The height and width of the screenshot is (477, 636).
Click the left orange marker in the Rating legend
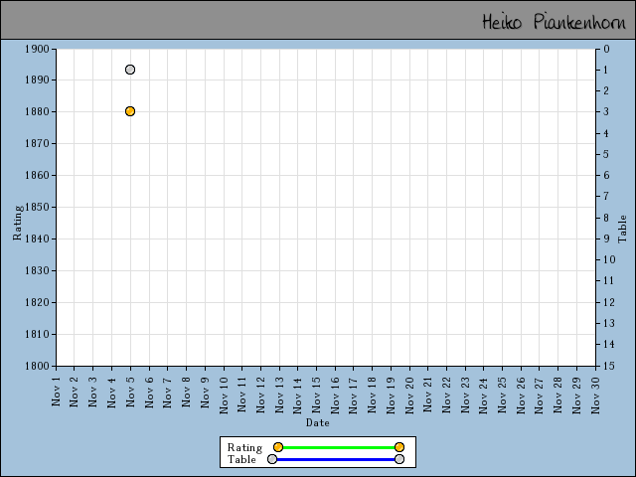click(x=278, y=447)
